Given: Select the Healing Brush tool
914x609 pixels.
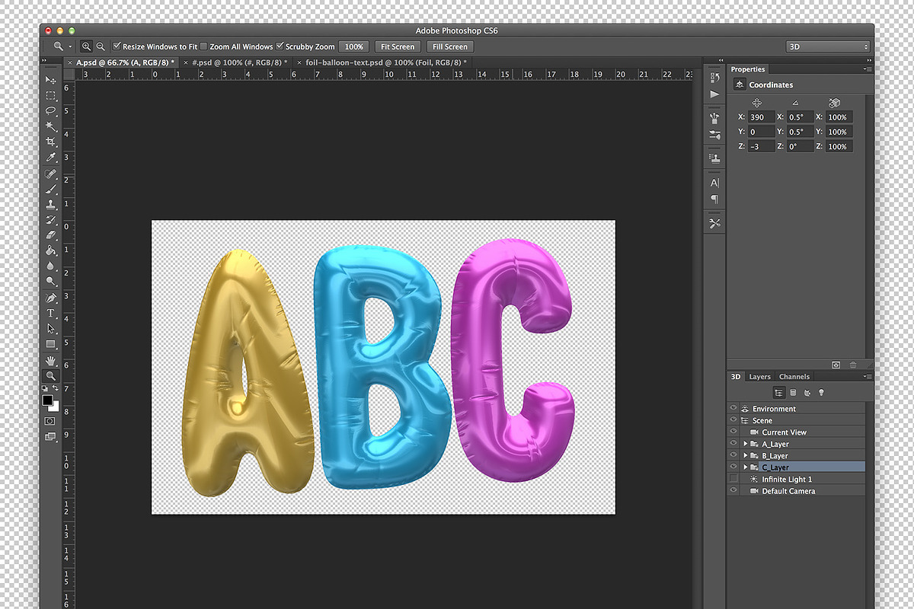Looking at the screenshot, I should click(51, 174).
